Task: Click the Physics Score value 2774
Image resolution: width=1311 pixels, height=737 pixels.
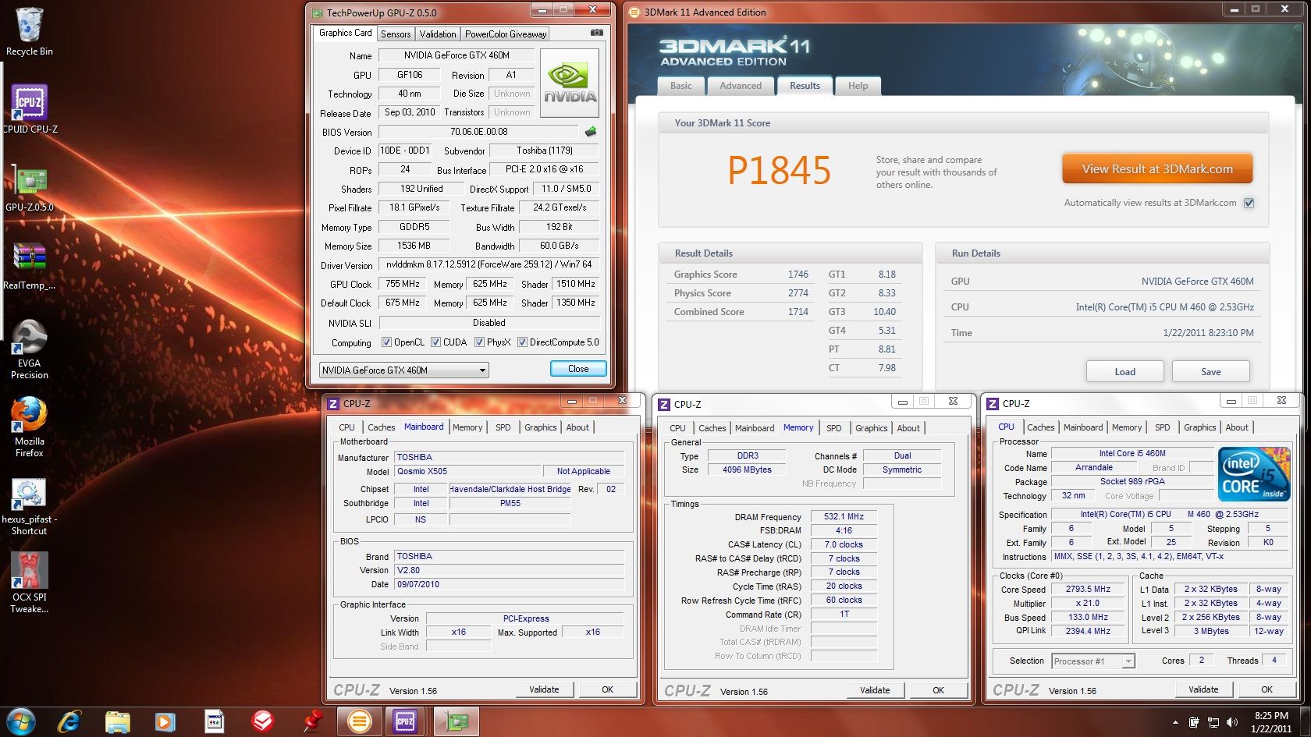Action: 798,293
